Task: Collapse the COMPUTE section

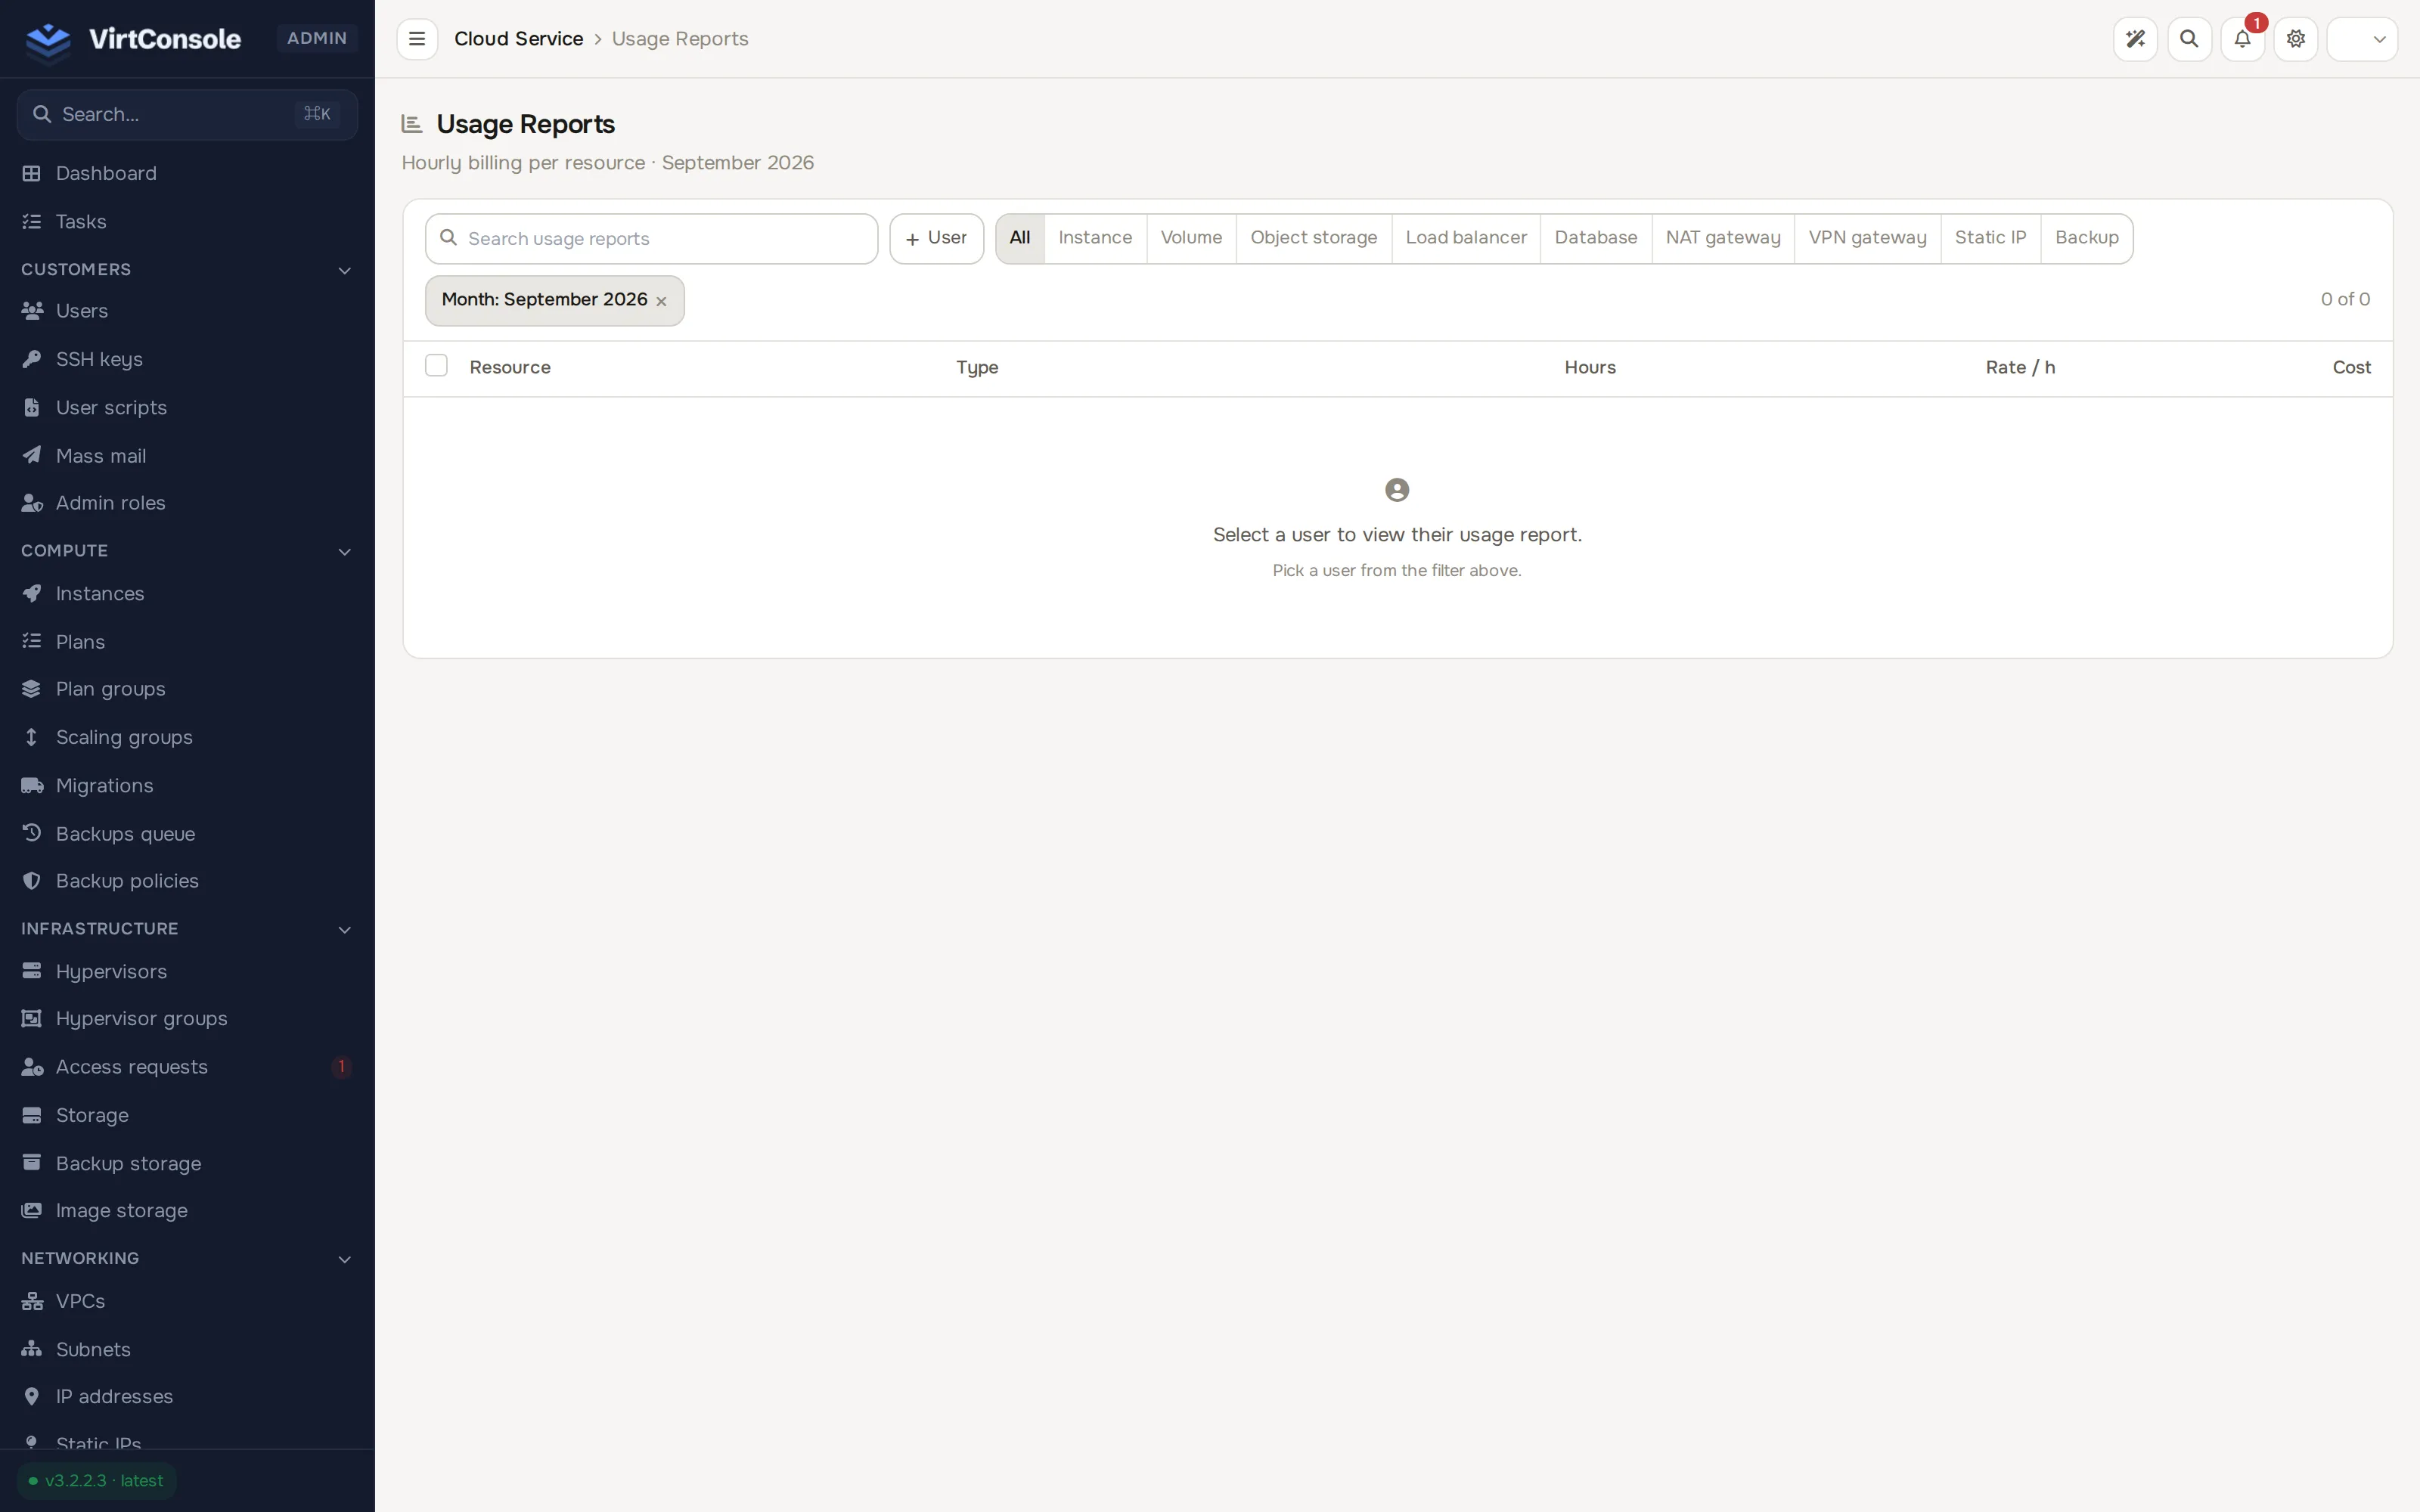Action: click(345, 551)
